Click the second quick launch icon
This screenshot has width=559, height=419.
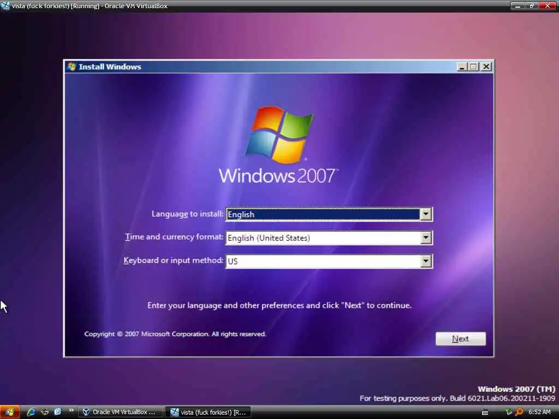(x=45, y=412)
